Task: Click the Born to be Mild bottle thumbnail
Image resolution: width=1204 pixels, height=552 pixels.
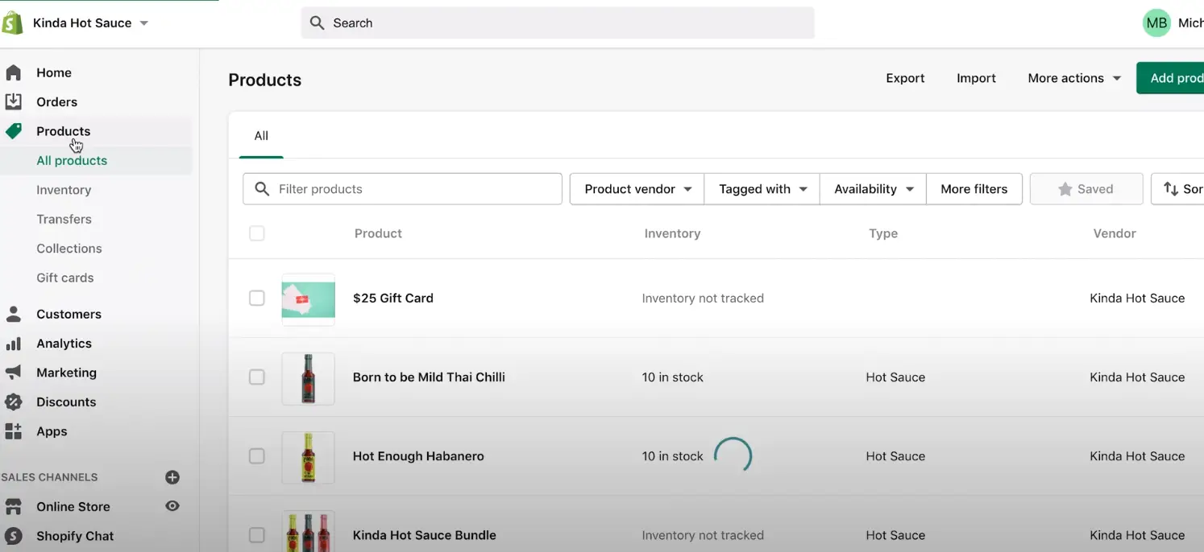Action: click(308, 378)
